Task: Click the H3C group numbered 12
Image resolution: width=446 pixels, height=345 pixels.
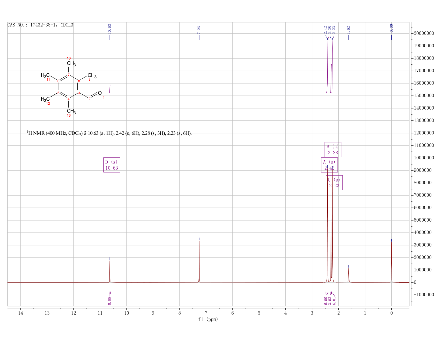Action: (45, 99)
